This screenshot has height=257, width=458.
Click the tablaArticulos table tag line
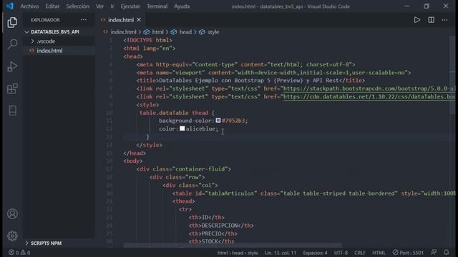pos(313,193)
